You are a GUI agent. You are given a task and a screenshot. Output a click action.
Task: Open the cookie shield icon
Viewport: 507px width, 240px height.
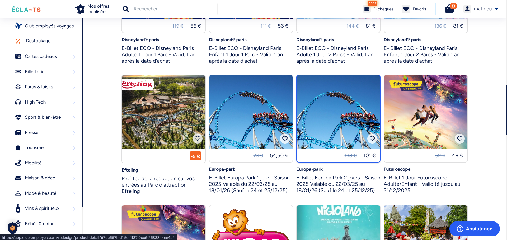[x=12, y=228]
